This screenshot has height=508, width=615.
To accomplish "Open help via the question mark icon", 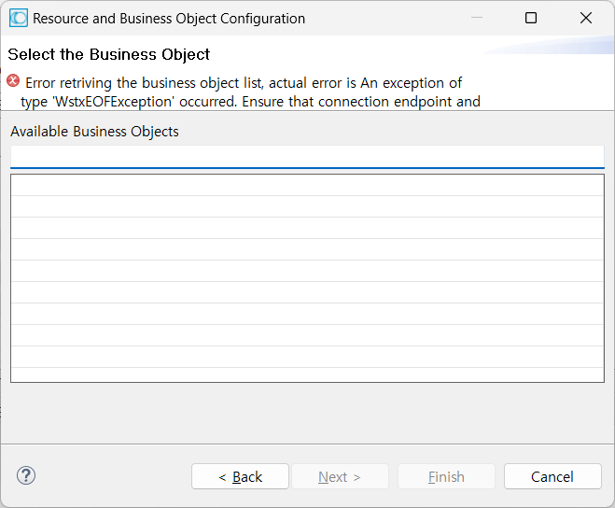I will pyautogui.click(x=26, y=476).
